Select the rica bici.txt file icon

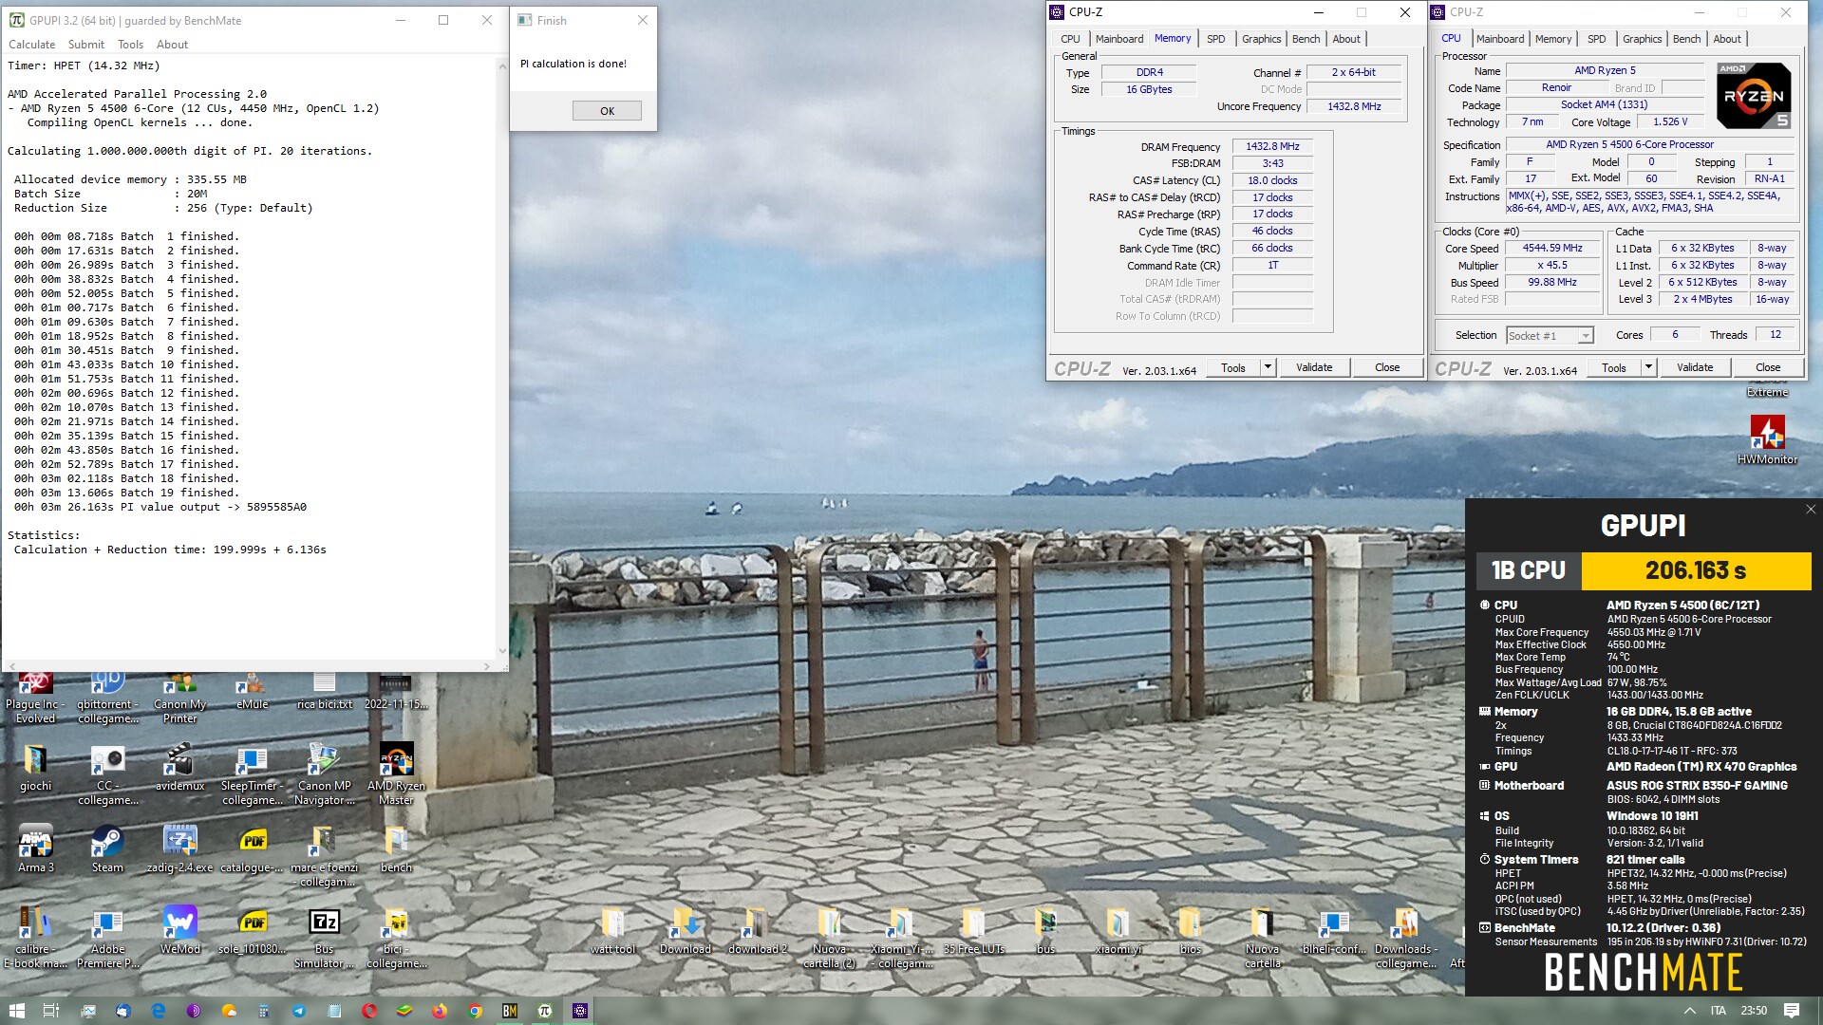pos(324,691)
